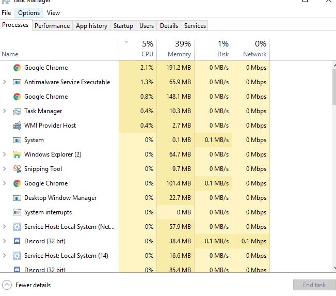Click the sort arrow above CPU column
The height and width of the screenshot is (296, 336).
[x=126, y=42]
